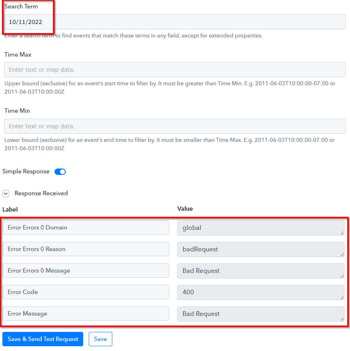
Task: Select the Error Errors 0 Domain label field
Action: (86, 227)
